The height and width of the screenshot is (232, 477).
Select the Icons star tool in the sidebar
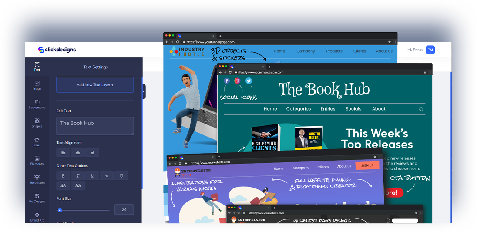click(37, 142)
